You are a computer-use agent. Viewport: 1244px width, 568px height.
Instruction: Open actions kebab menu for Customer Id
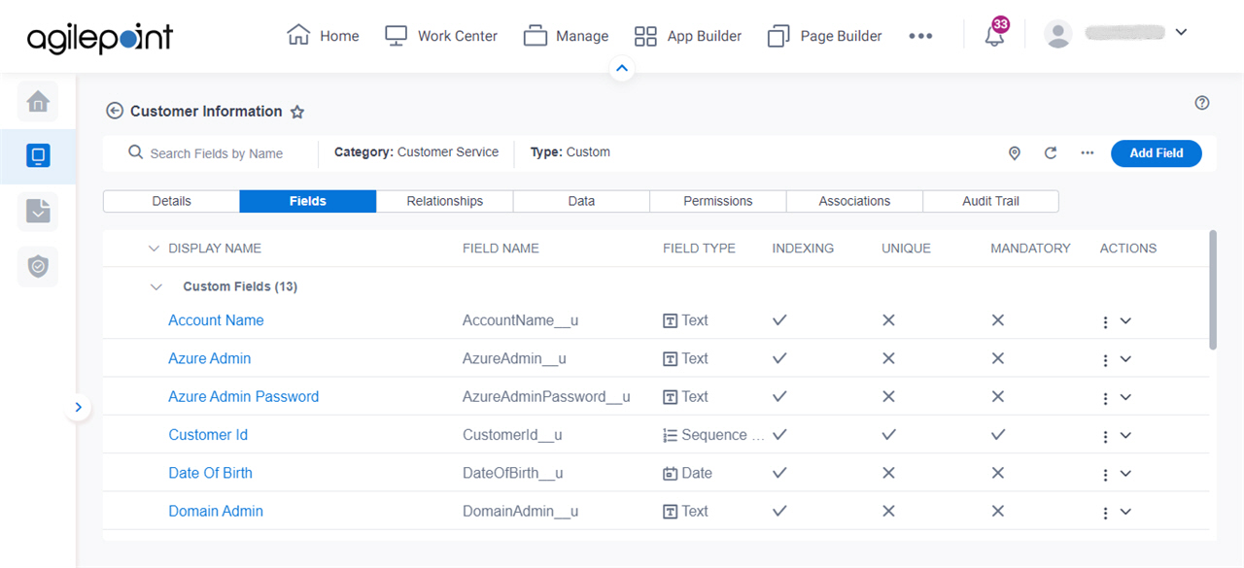[x=1106, y=437]
